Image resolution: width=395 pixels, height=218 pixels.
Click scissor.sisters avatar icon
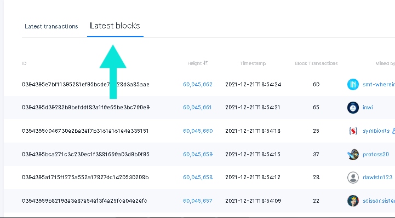click(x=353, y=201)
